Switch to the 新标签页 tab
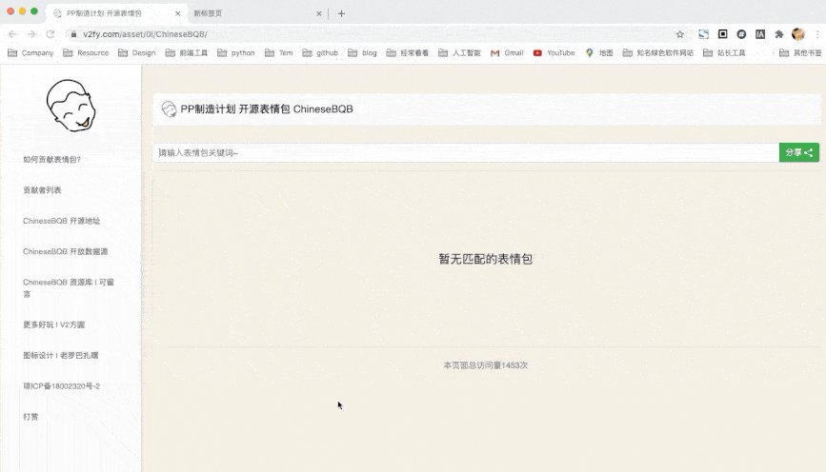 tap(252, 13)
